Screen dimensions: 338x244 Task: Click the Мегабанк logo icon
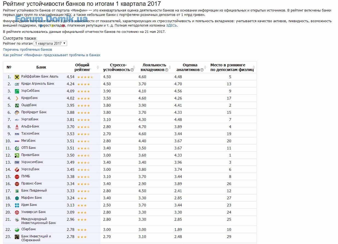[x=17, y=141]
